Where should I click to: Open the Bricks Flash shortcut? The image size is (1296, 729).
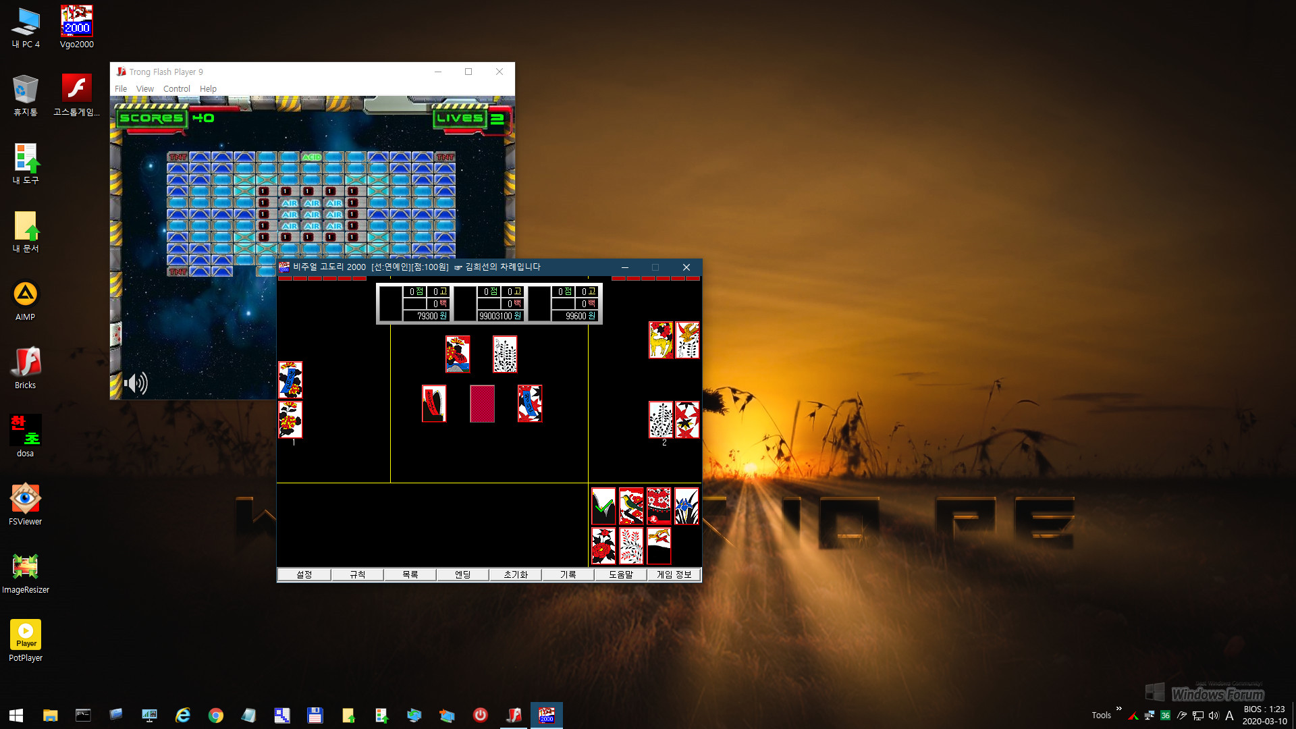coord(26,369)
